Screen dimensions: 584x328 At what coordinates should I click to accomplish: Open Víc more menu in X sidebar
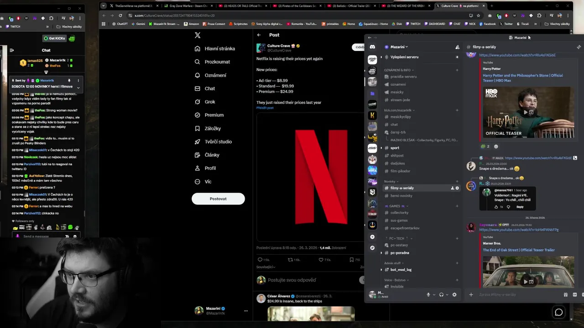tap(203, 181)
